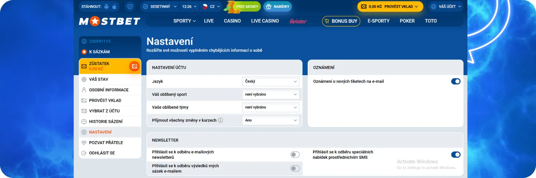Click the Nabídky offers button
This screenshot has width=536, height=178.
278,6
